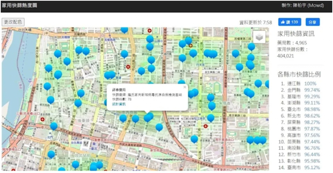Open the map layers control
The image size is (333, 173).
click(x=259, y=37)
